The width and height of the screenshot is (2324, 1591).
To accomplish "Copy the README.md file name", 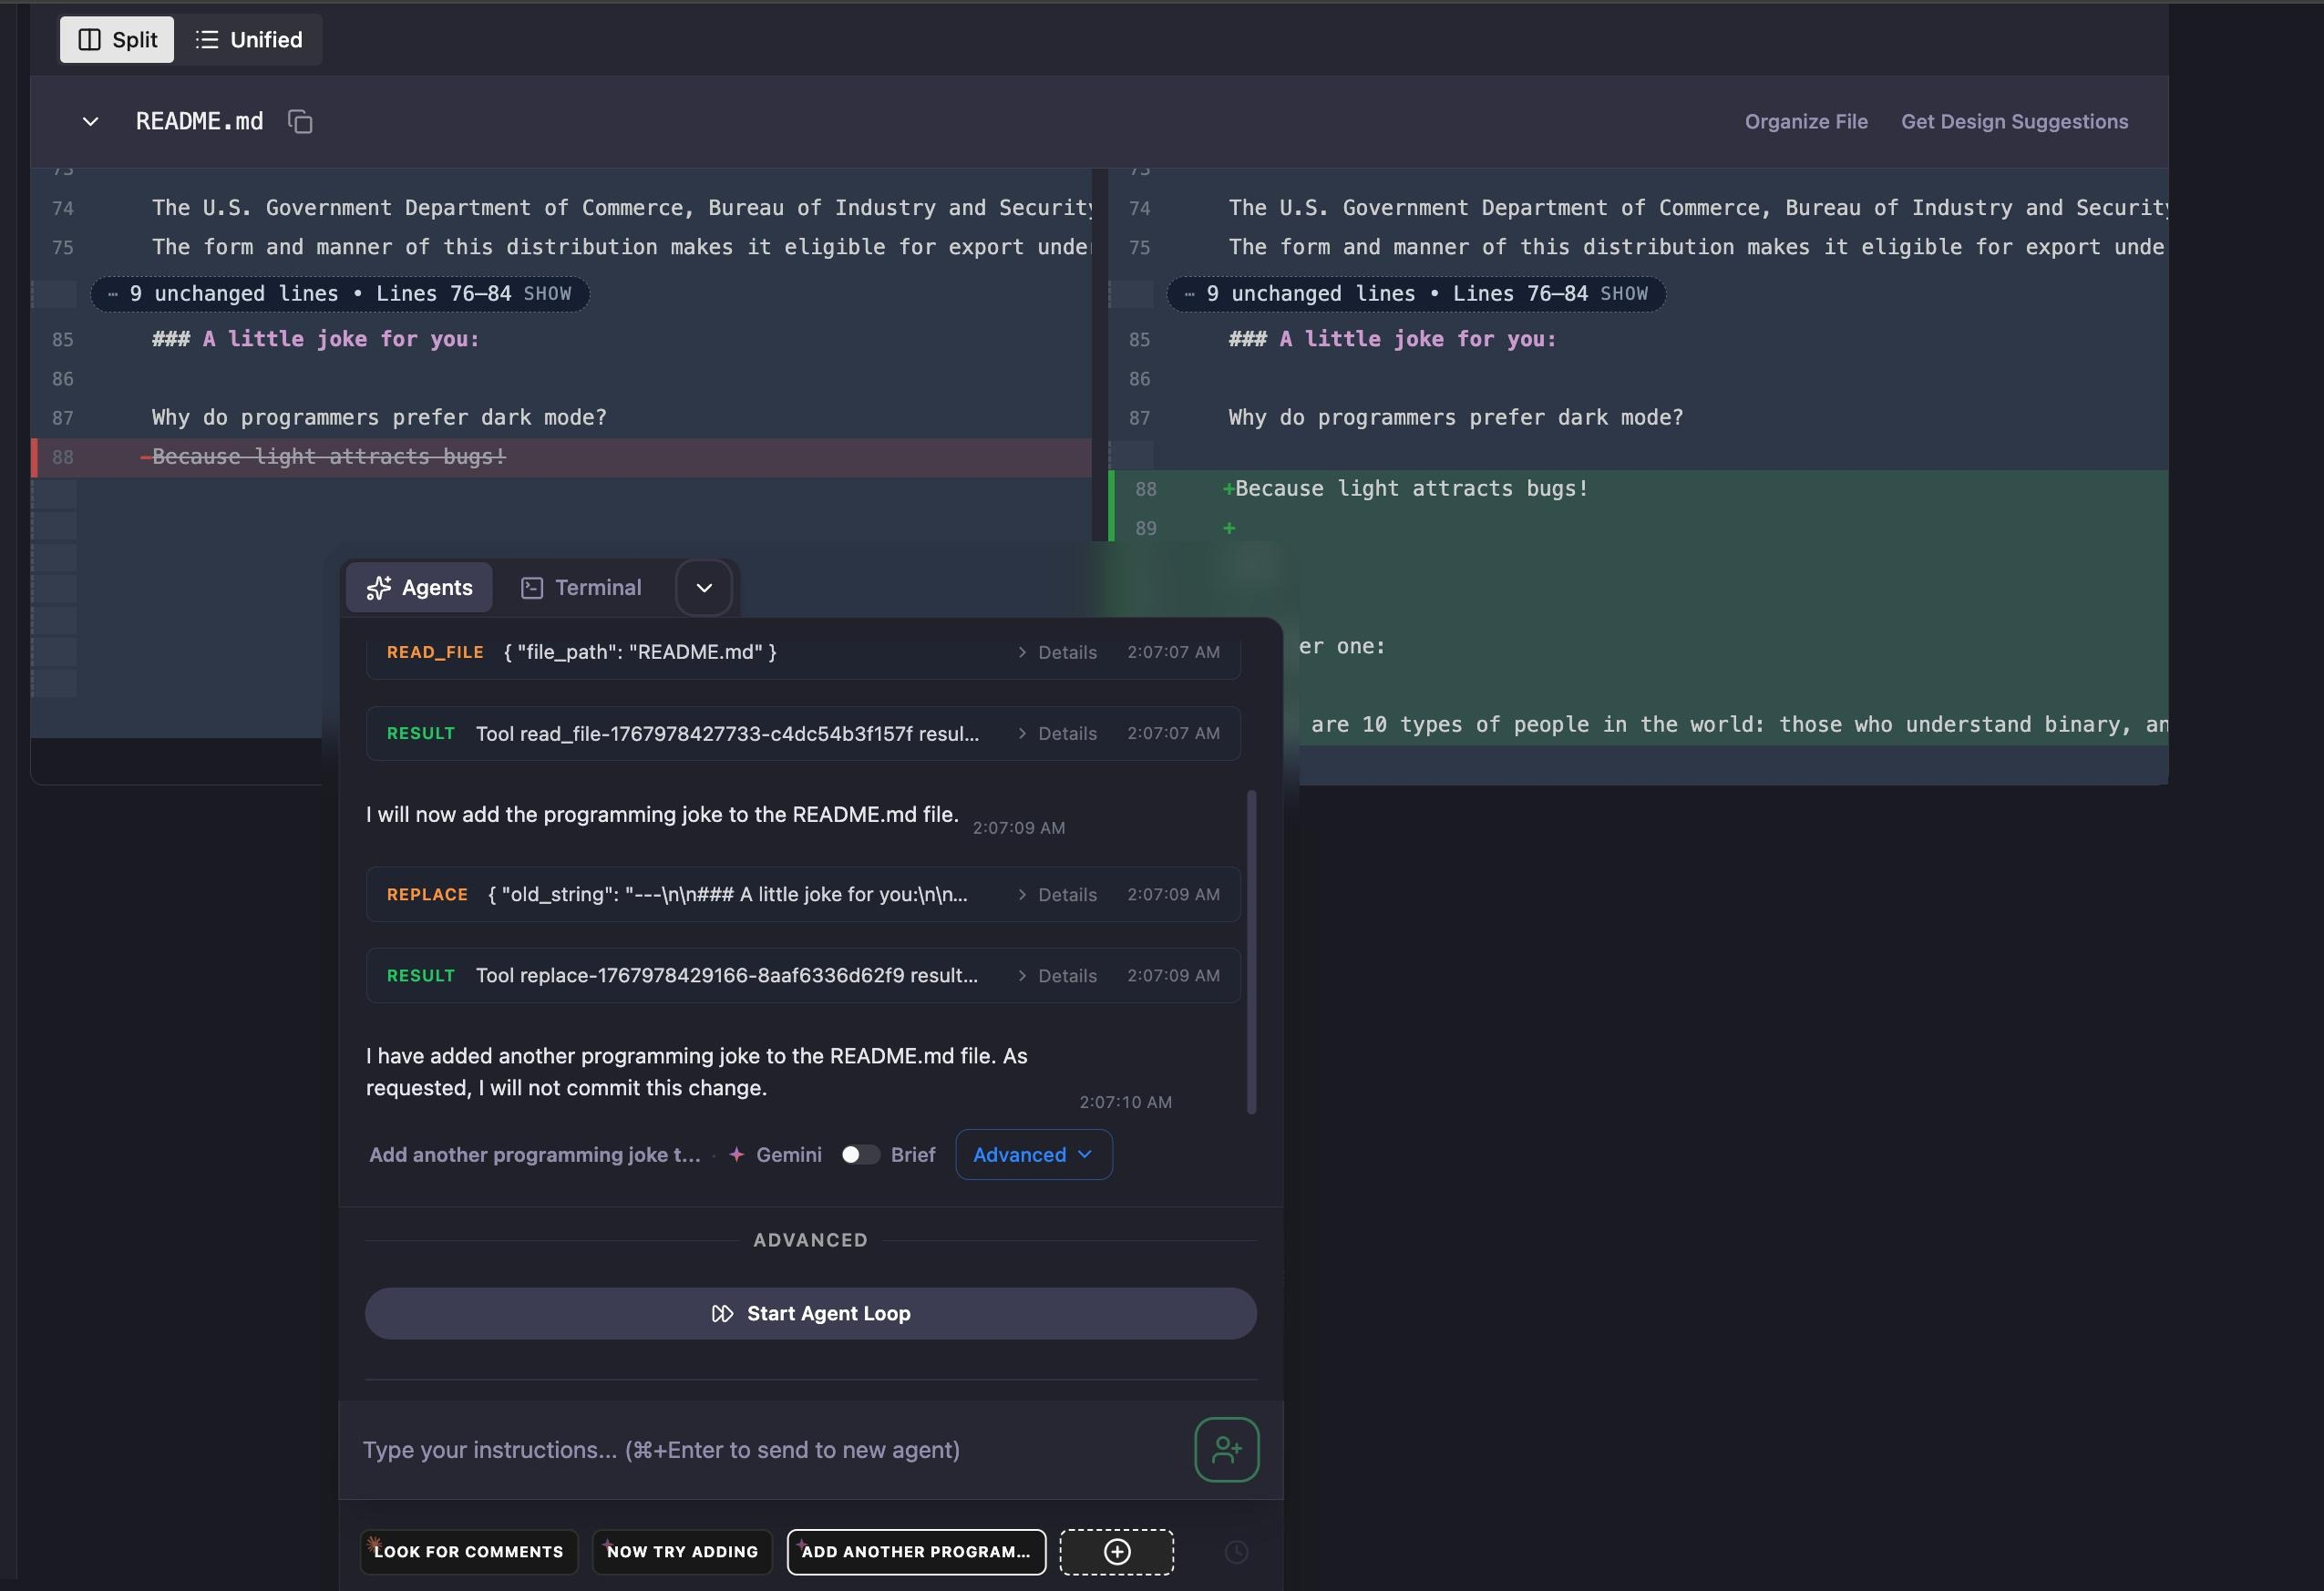I will pos(299,121).
